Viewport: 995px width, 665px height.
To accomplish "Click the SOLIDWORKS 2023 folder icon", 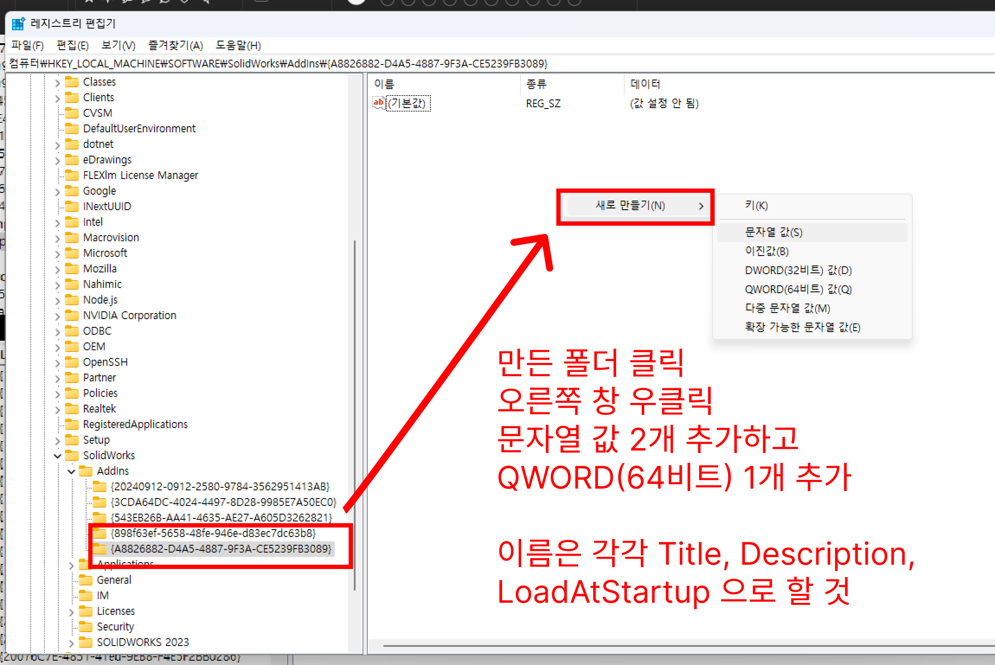I will (x=86, y=642).
